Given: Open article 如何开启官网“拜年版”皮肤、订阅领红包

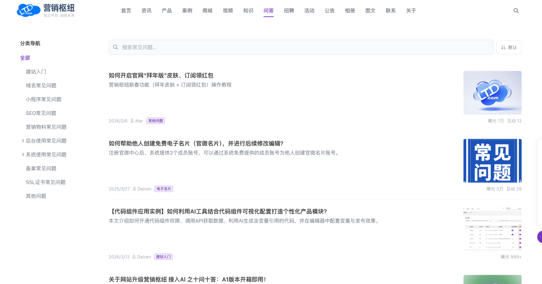Looking at the screenshot, I should tap(161, 75).
